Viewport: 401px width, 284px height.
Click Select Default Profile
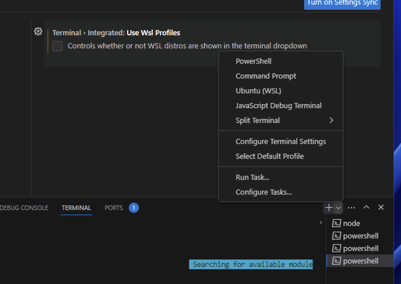[x=269, y=156]
